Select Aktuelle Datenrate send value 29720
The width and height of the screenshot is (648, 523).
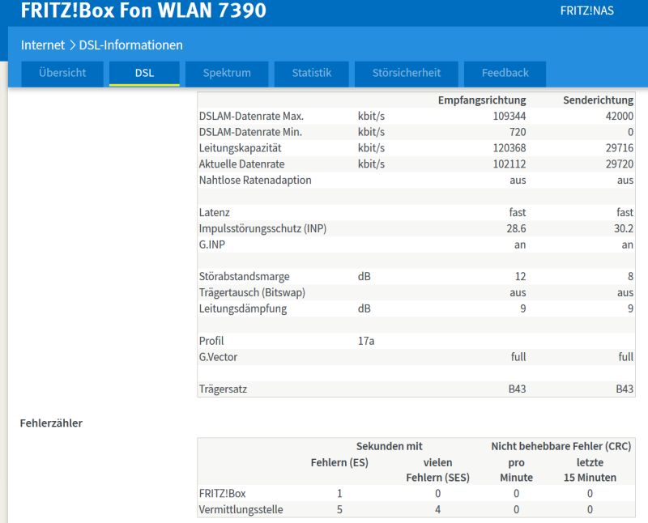(619, 164)
